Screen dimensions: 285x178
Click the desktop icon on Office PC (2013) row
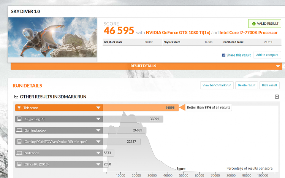[x=19, y=164]
